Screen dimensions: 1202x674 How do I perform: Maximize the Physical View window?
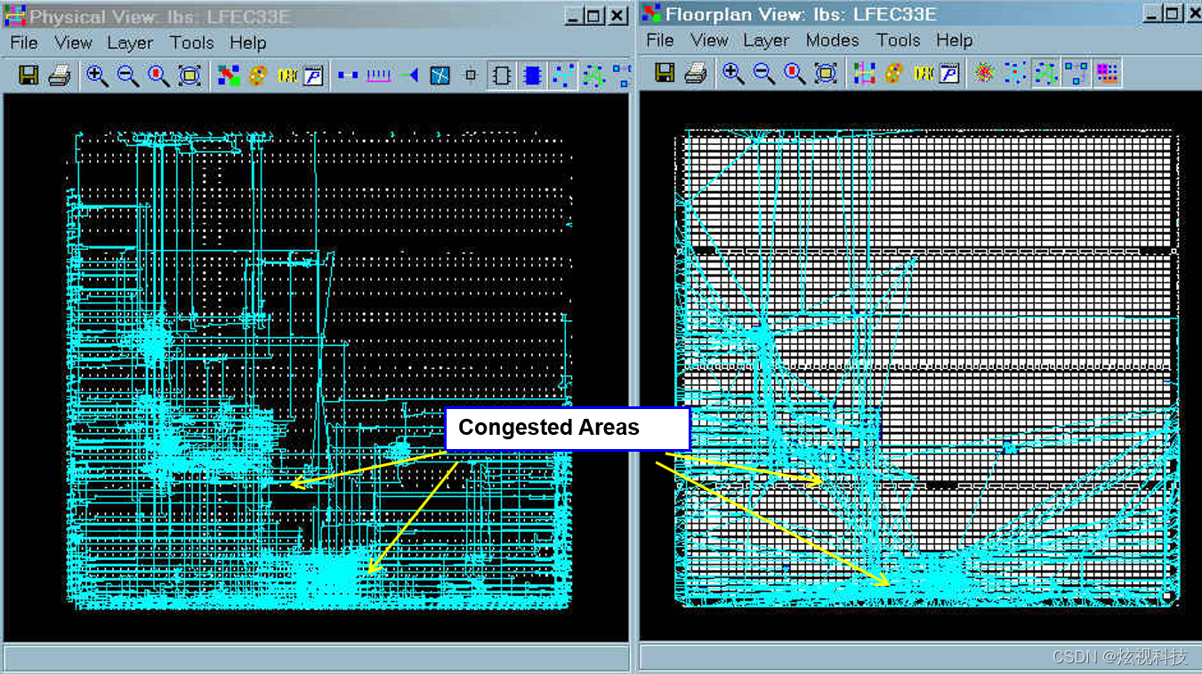coord(594,16)
